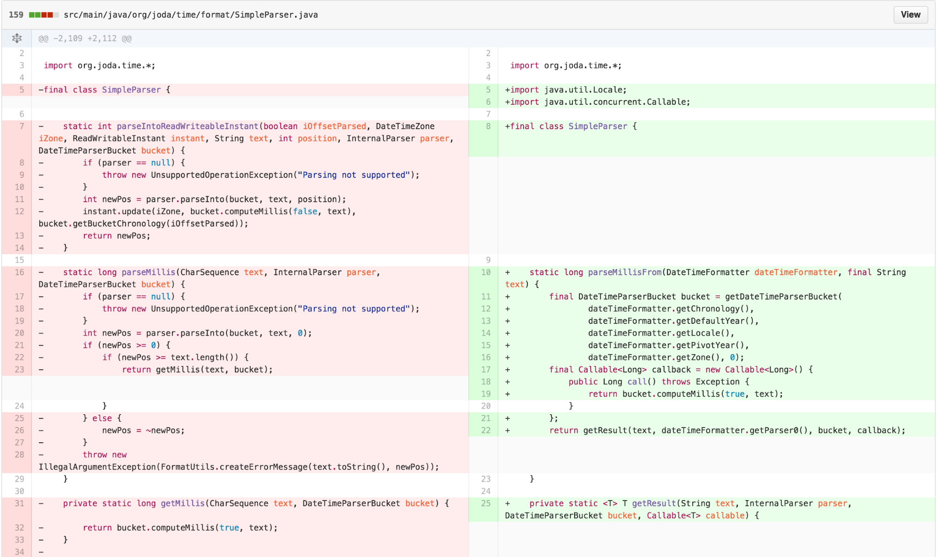Click the SimpleParser.java file path
Viewport: 937px width, 557px height.
(191, 15)
